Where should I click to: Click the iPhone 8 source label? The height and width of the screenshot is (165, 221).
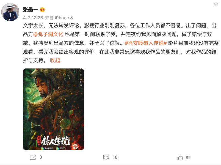(x=64, y=18)
